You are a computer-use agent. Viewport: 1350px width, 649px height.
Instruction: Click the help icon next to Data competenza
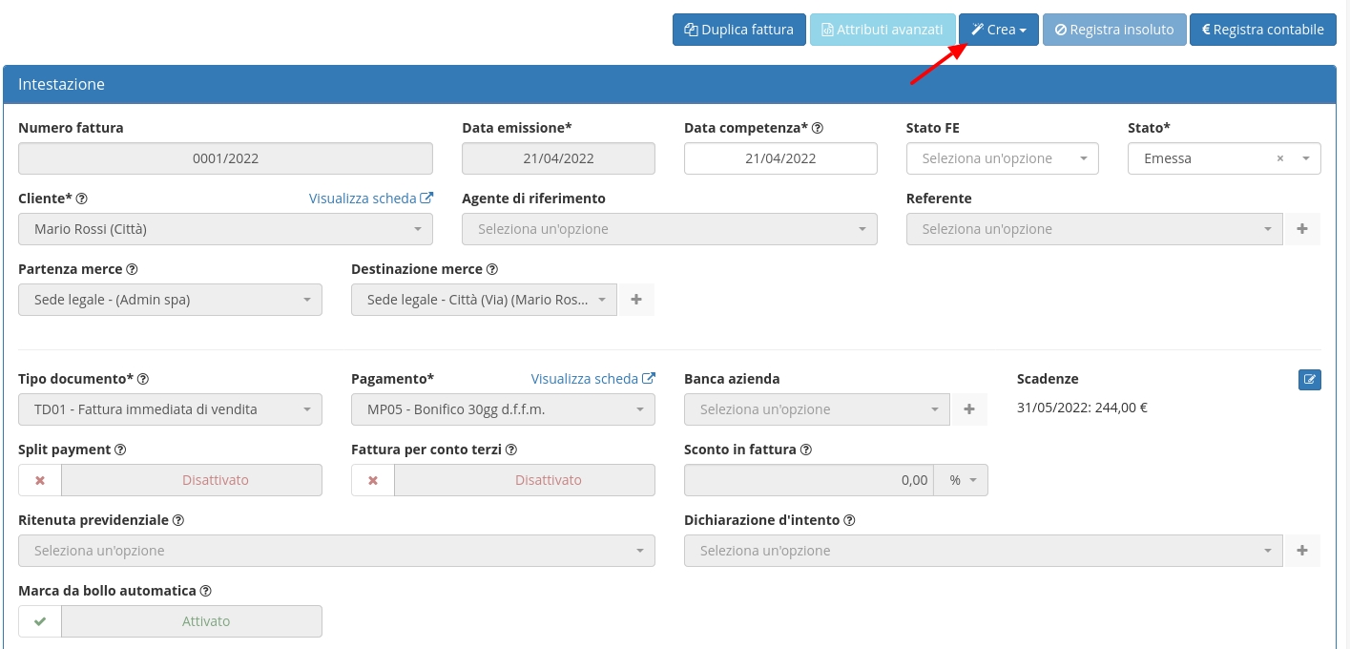[818, 128]
